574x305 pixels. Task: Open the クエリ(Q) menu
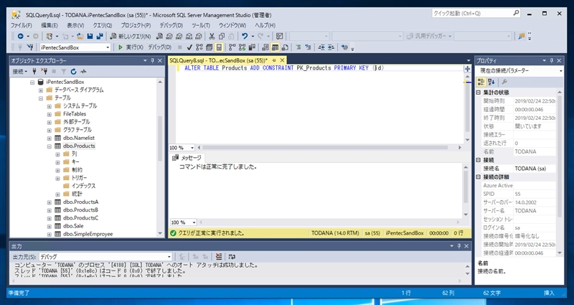102,25
